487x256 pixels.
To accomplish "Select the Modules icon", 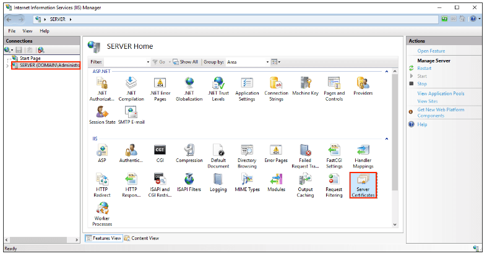I will point(276,182).
